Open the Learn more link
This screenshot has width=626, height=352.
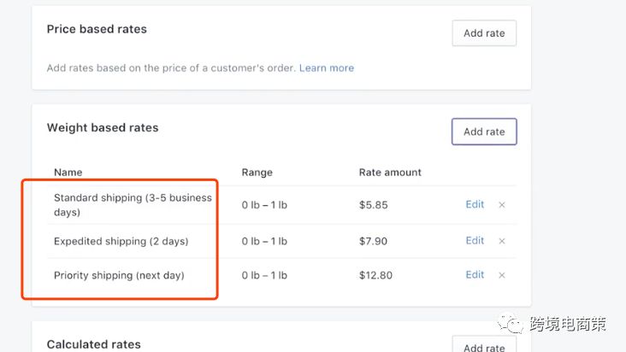pyautogui.click(x=326, y=67)
